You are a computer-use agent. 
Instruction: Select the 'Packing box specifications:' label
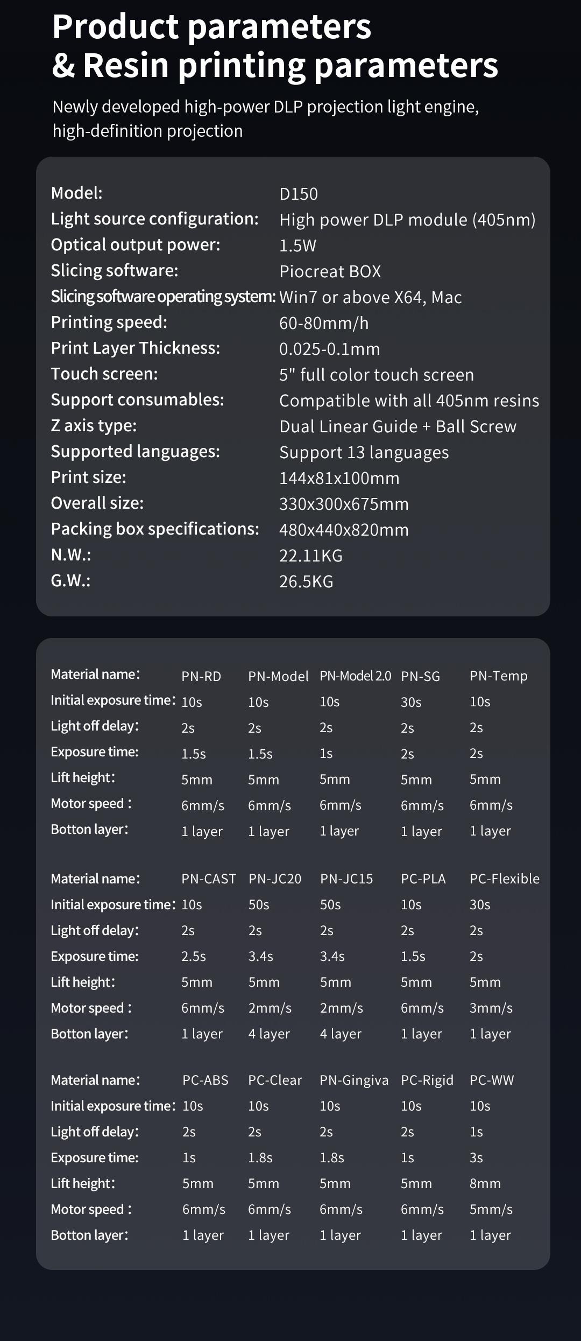[155, 529]
